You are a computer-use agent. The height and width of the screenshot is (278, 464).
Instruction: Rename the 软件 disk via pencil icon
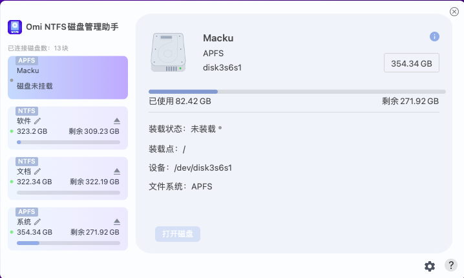click(x=37, y=121)
